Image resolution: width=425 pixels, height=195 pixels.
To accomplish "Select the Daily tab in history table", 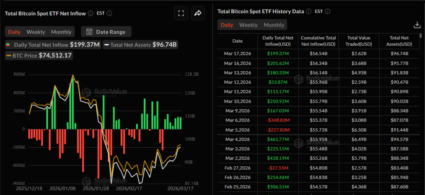I will coord(227,25).
